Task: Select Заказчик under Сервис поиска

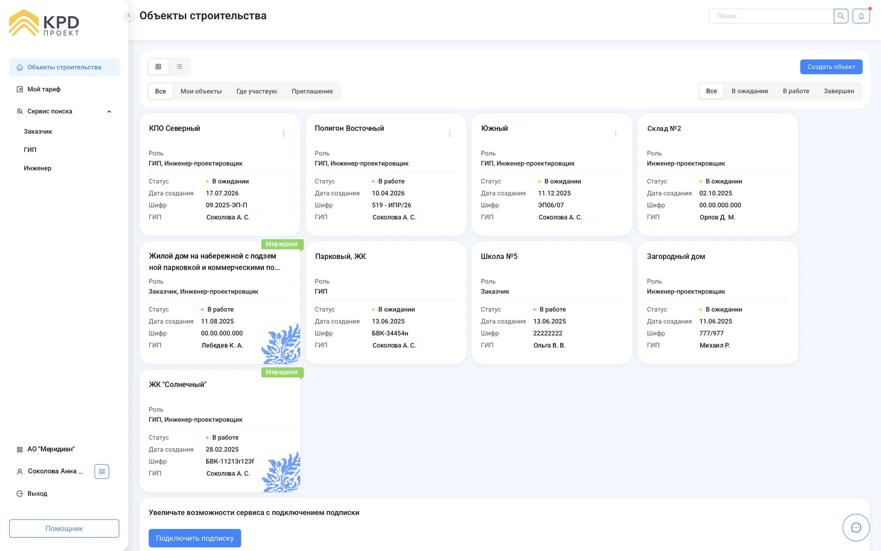Action: point(38,131)
